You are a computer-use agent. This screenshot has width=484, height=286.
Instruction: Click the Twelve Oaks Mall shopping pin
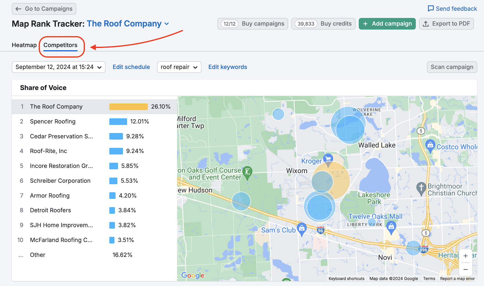point(391,227)
